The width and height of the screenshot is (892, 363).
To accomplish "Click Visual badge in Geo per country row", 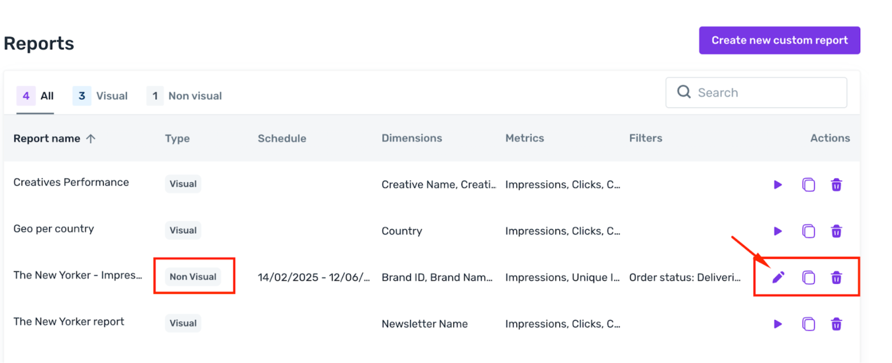I will pyautogui.click(x=183, y=230).
